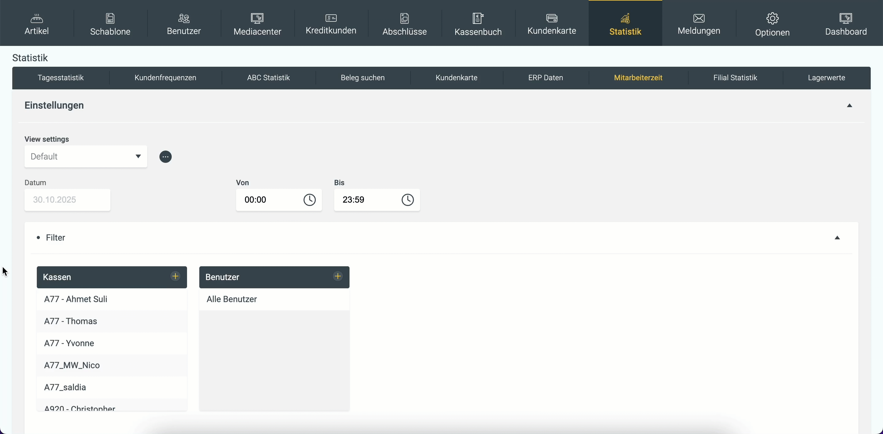Open the Artikel section icon
Image resolution: width=883 pixels, height=434 pixels.
pos(37,18)
